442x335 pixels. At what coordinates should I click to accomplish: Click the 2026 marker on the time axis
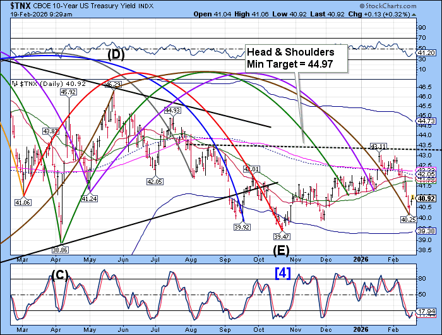(x=362, y=259)
